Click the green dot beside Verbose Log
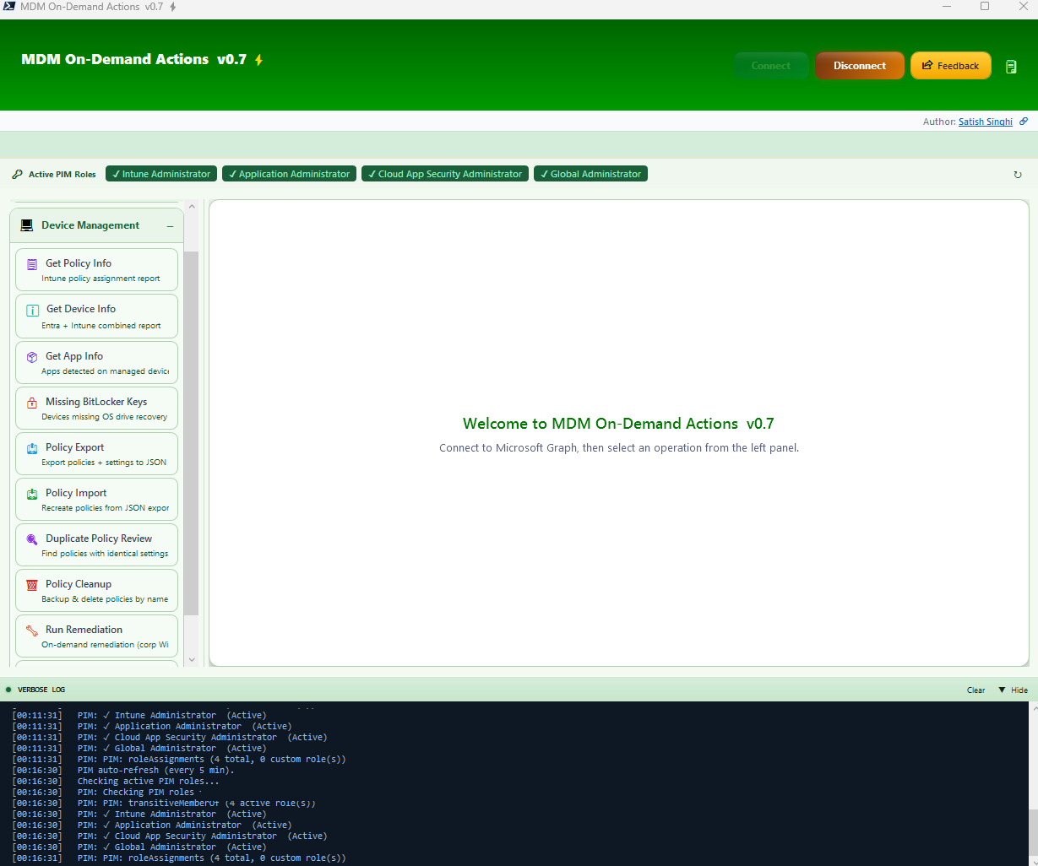 pyautogui.click(x=8, y=690)
